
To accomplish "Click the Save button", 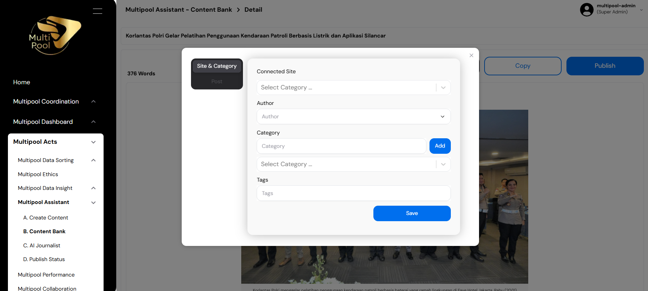I will pos(412,213).
